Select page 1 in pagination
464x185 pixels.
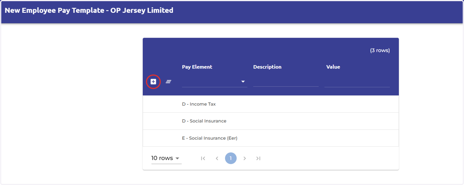tap(231, 158)
